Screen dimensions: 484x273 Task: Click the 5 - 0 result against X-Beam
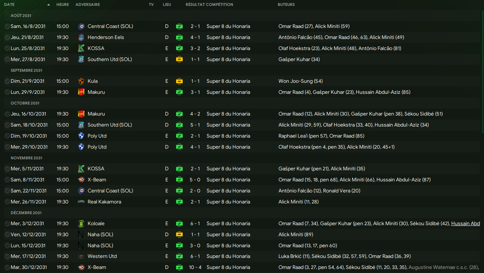point(195,180)
